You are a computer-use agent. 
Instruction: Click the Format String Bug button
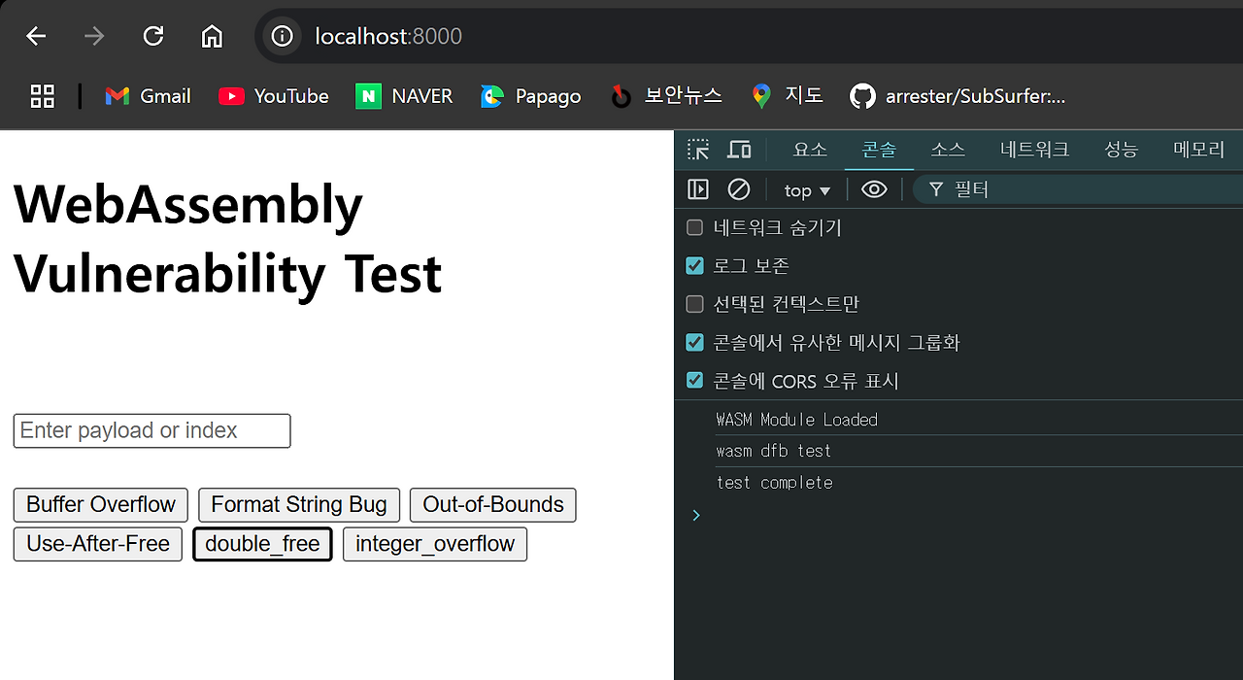coord(299,505)
